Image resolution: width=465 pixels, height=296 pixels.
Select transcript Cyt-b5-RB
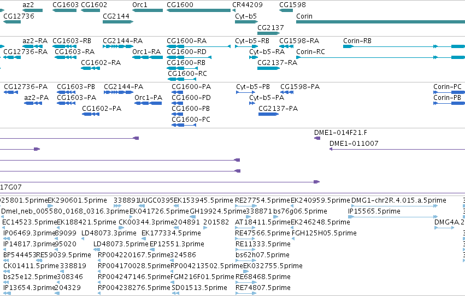pos(246,46)
